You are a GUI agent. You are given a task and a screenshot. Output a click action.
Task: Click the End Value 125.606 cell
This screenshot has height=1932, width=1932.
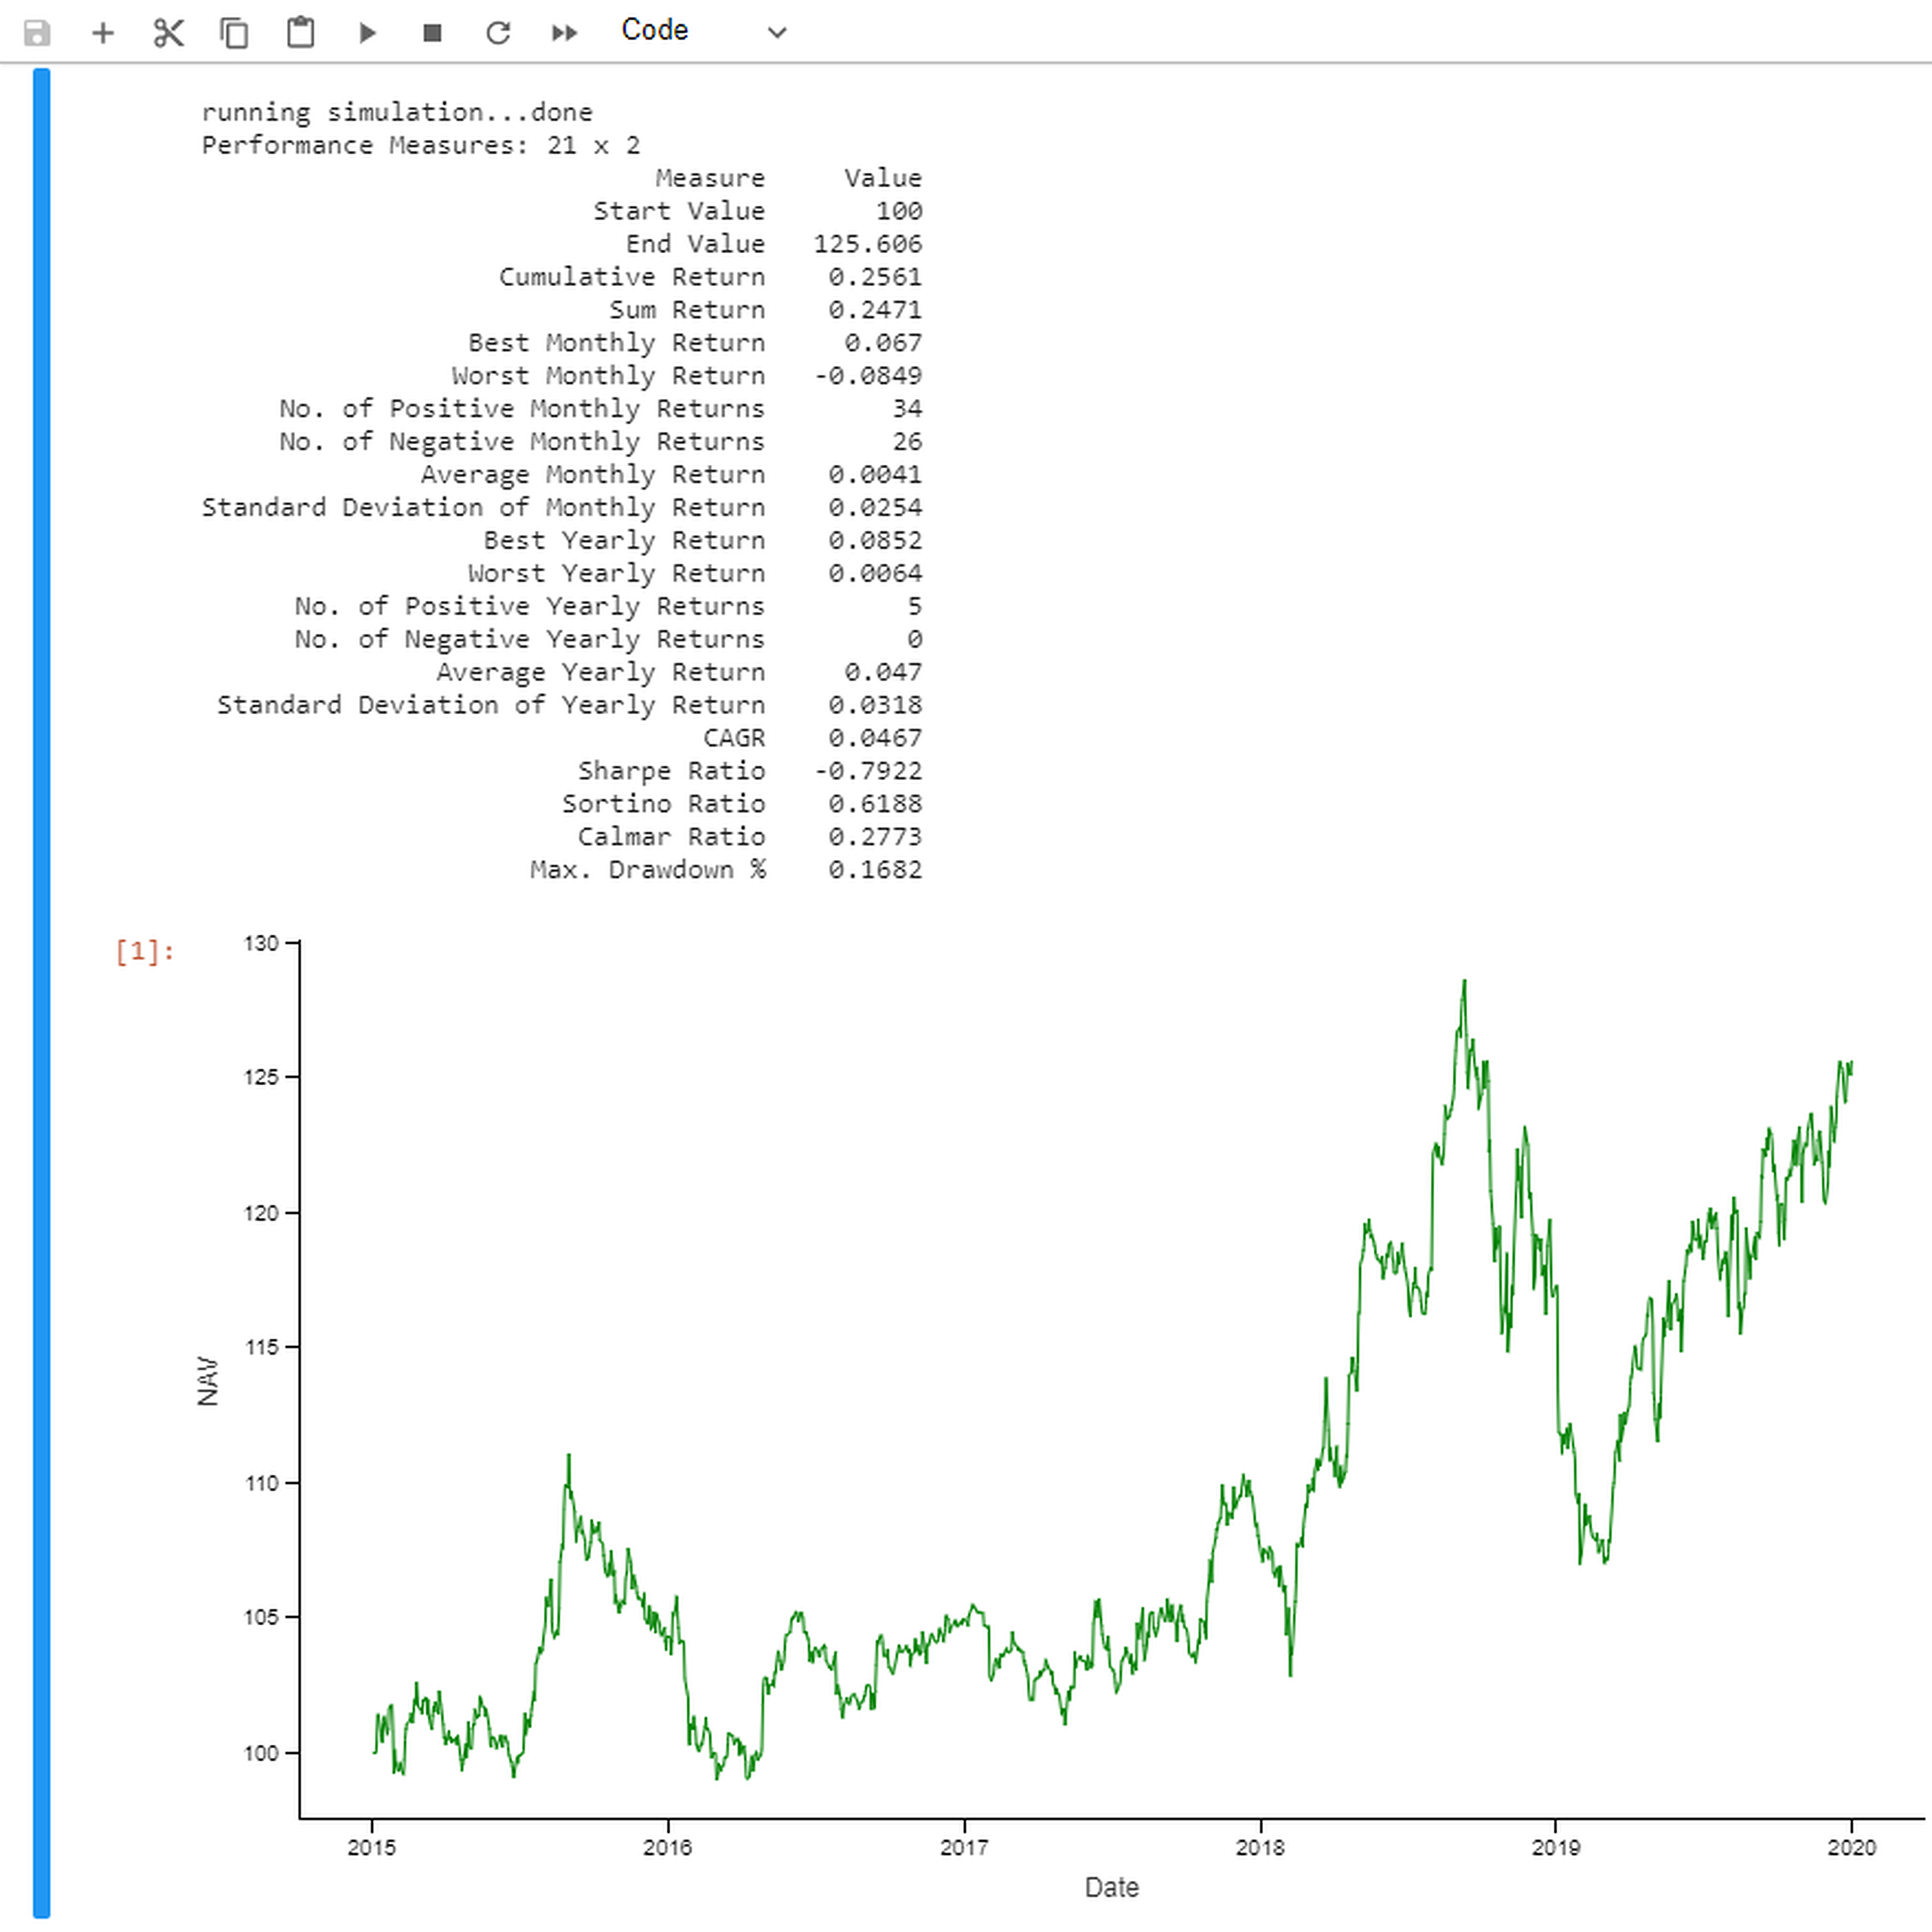(x=867, y=244)
